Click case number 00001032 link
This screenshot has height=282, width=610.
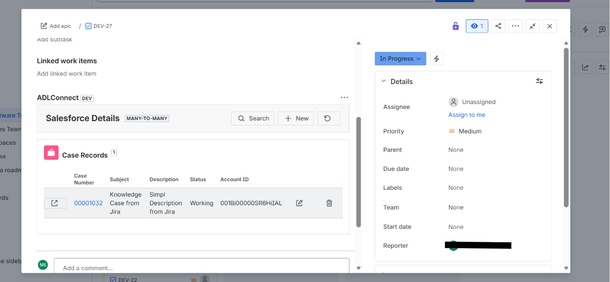(x=88, y=203)
